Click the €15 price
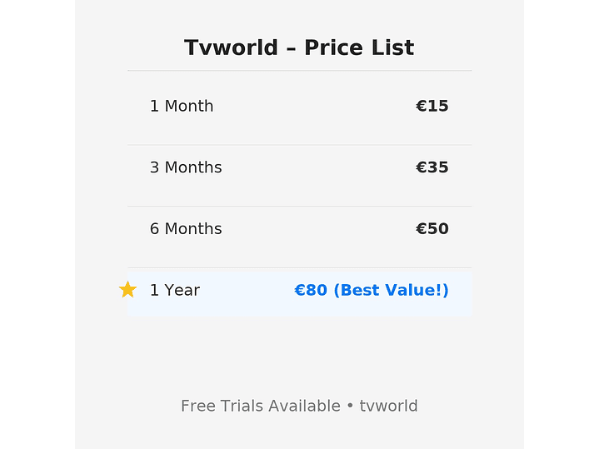The width and height of the screenshot is (599, 449). click(x=432, y=106)
